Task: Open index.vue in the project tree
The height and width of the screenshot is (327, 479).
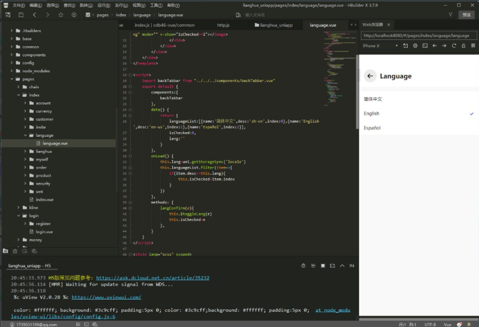Action: (x=44, y=199)
